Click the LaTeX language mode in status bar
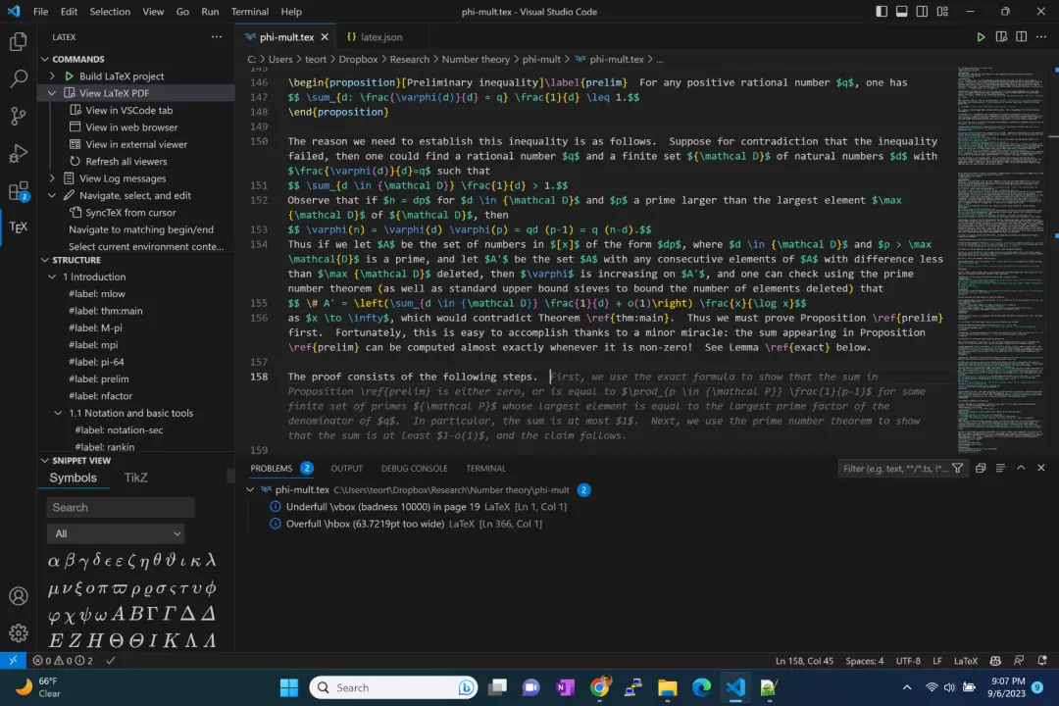 966,661
